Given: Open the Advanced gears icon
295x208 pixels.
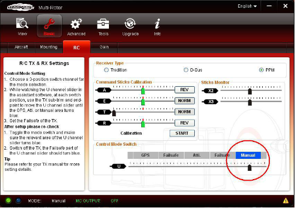Looking at the screenshot, I should (x=76, y=23).
